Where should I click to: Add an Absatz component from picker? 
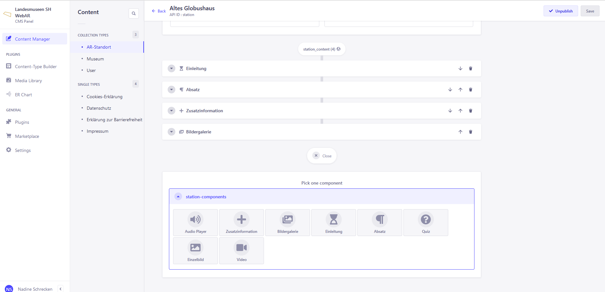(x=380, y=223)
